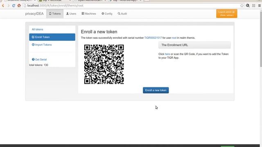Viewport: 262px width, 147px height.
Task: Open the Audit menu
Action: [x=122, y=13]
